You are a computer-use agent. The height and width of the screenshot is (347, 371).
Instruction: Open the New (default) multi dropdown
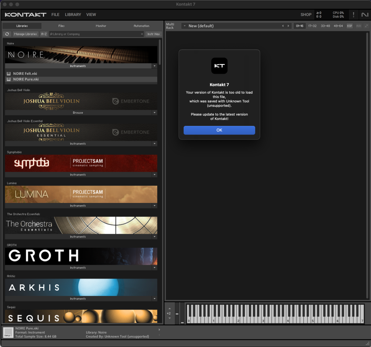pos(184,26)
